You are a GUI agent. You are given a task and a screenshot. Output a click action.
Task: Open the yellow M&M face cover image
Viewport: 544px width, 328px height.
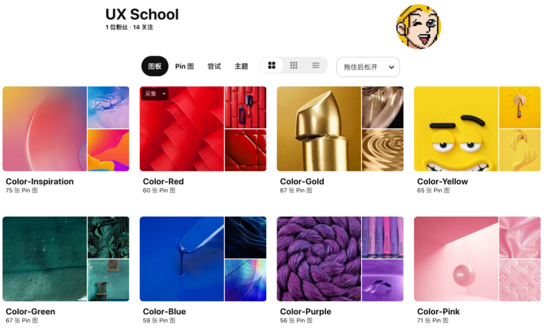(x=456, y=129)
